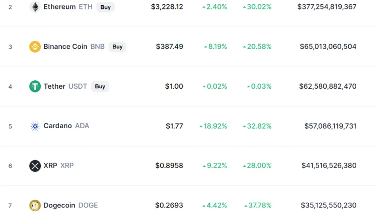Screen dimensions: 376x215
Task: Click the Ethereum coin logo icon
Action: point(35,7)
